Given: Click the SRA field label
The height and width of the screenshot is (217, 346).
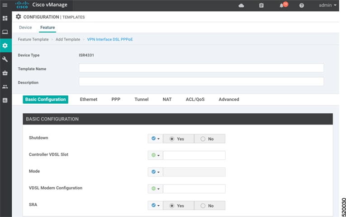Looking at the screenshot, I should click(33, 205).
